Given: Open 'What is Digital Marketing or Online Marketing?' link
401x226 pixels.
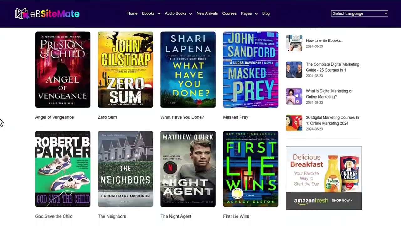Looking at the screenshot, I should click(x=329, y=94).
